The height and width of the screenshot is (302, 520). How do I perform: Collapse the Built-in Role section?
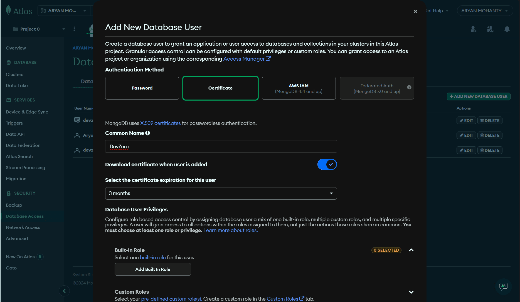click(x=411, y=250)
